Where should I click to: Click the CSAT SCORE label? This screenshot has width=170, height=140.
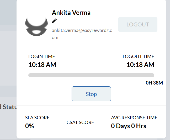[80, 122]
